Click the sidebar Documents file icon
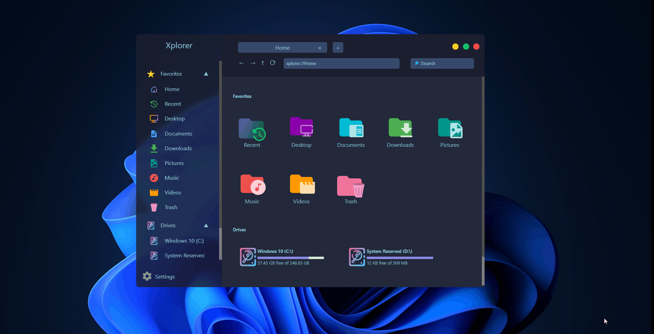Screen dimensions: 654x334 click(154, 134)
